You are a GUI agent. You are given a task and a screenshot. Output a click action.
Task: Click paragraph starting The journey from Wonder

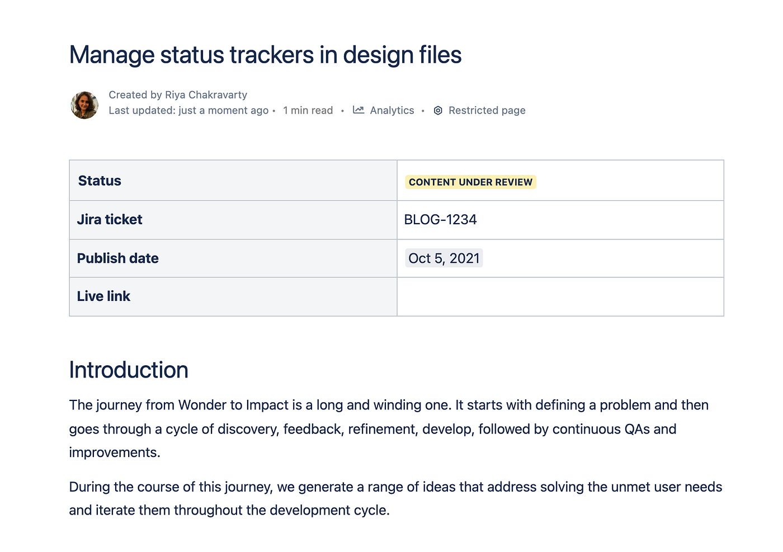click(x=389, y=428)
